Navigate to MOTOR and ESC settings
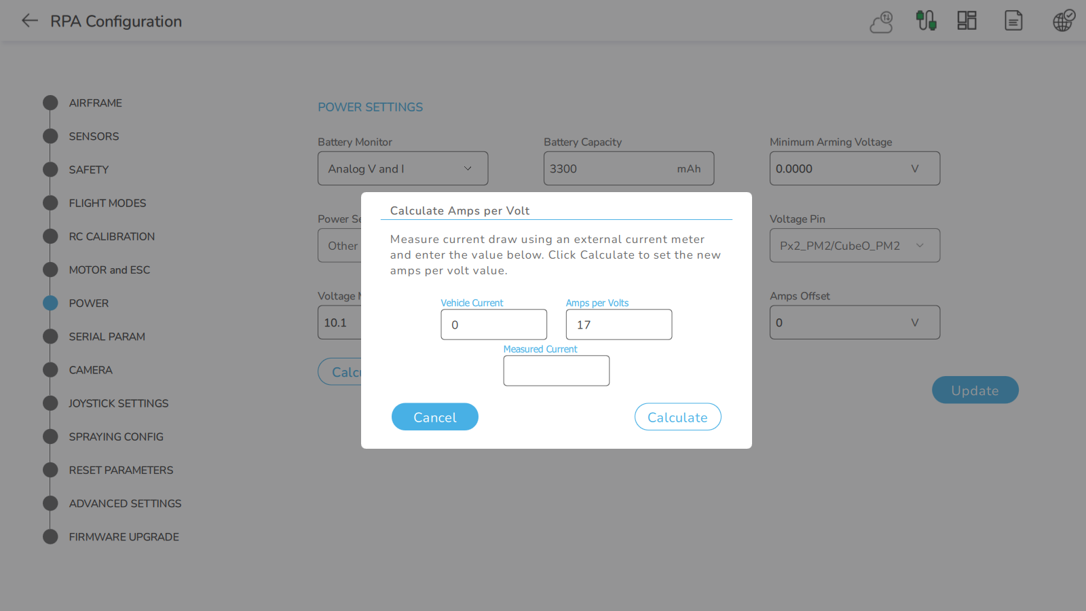1086x611 pixels. coord(109,270)
